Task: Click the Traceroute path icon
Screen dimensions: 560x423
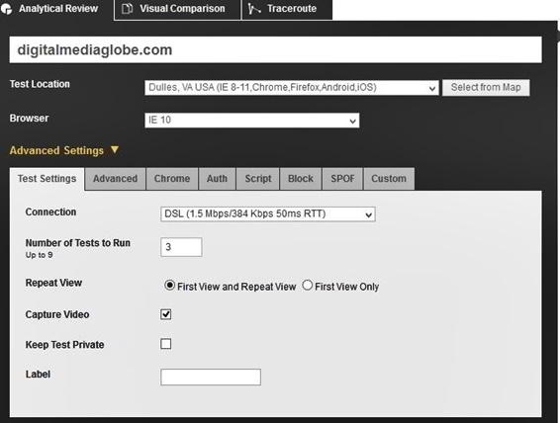Action: point(254,8)
